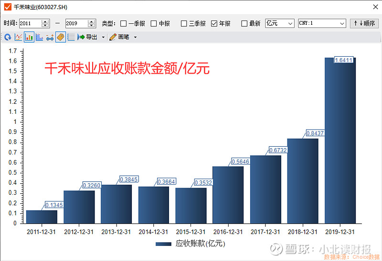382x261 pixels.
Task: Click the 2018-12-31 bar
Action: point(303,181)
